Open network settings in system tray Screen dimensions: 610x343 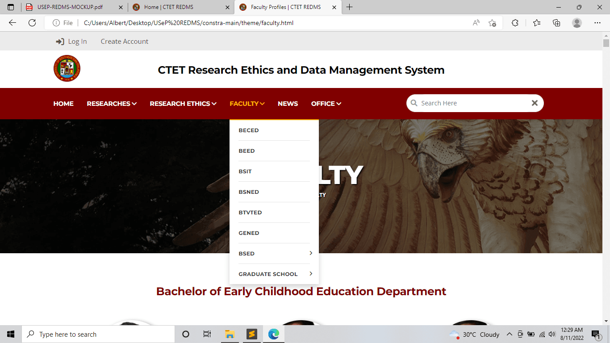pos(542,334)
